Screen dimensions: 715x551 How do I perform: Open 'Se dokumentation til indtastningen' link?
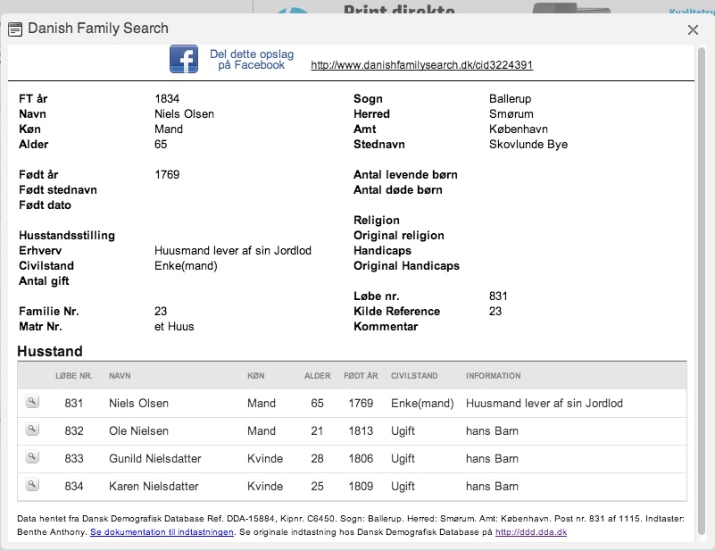tap(162, 532)
